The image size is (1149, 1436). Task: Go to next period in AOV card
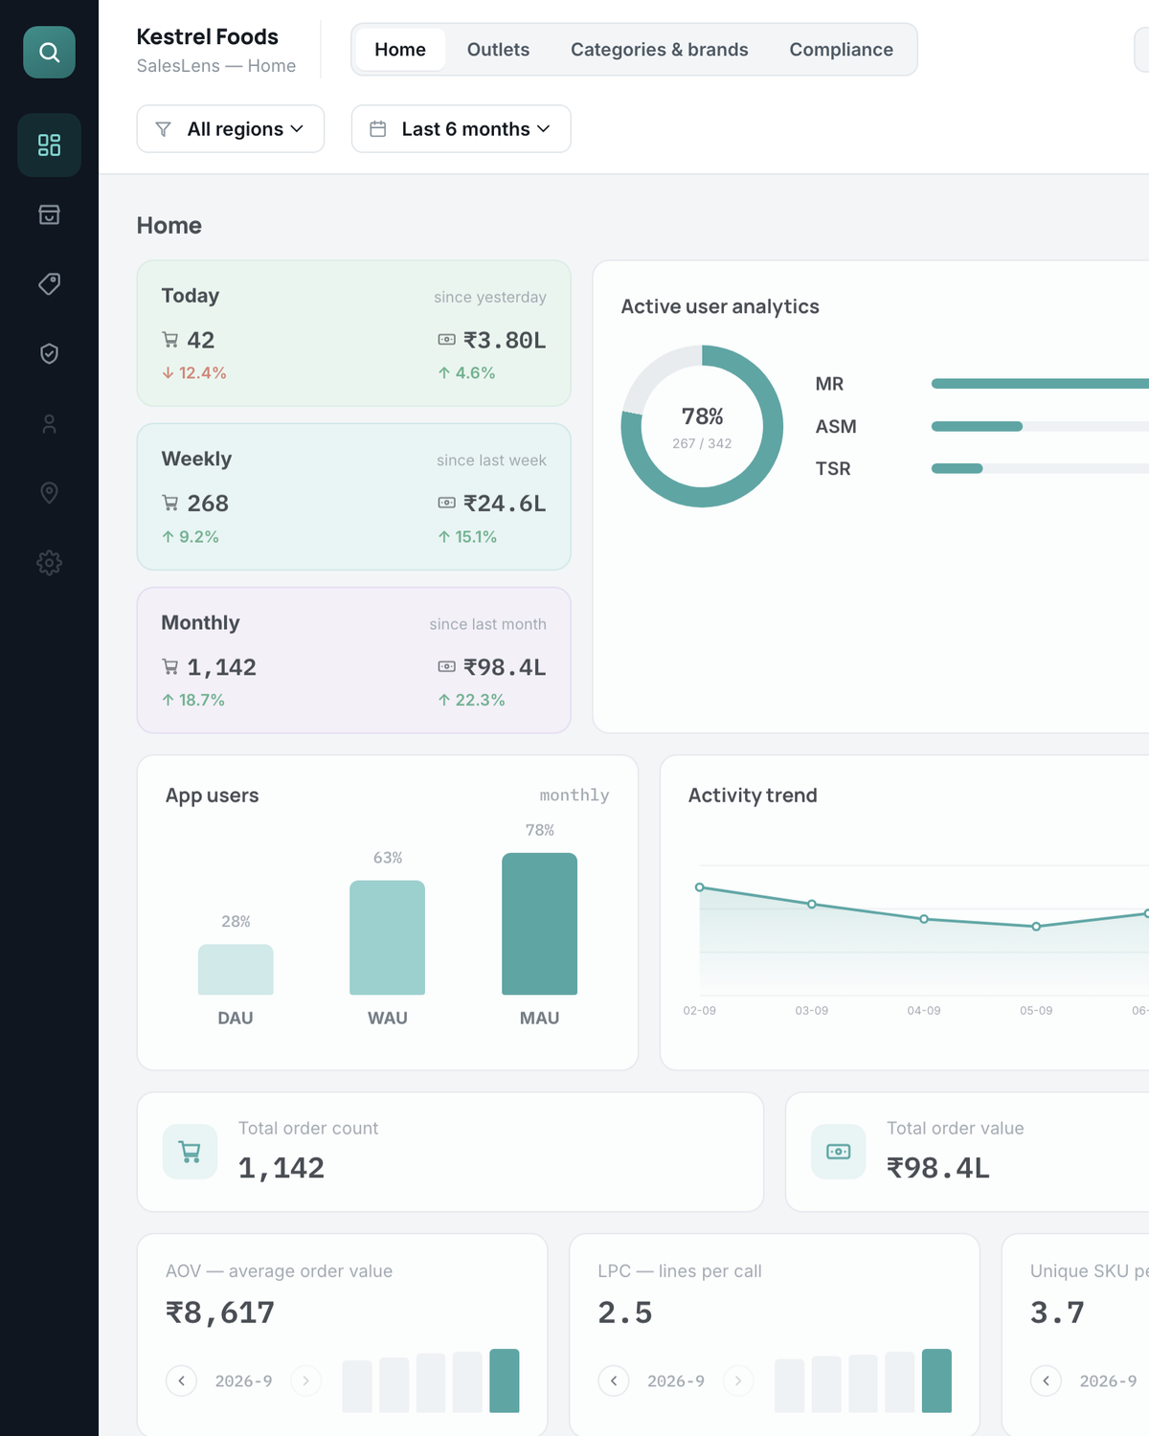305,1380
